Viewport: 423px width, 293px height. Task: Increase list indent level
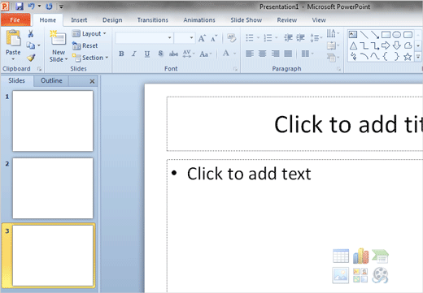click(x=300, y=38)
